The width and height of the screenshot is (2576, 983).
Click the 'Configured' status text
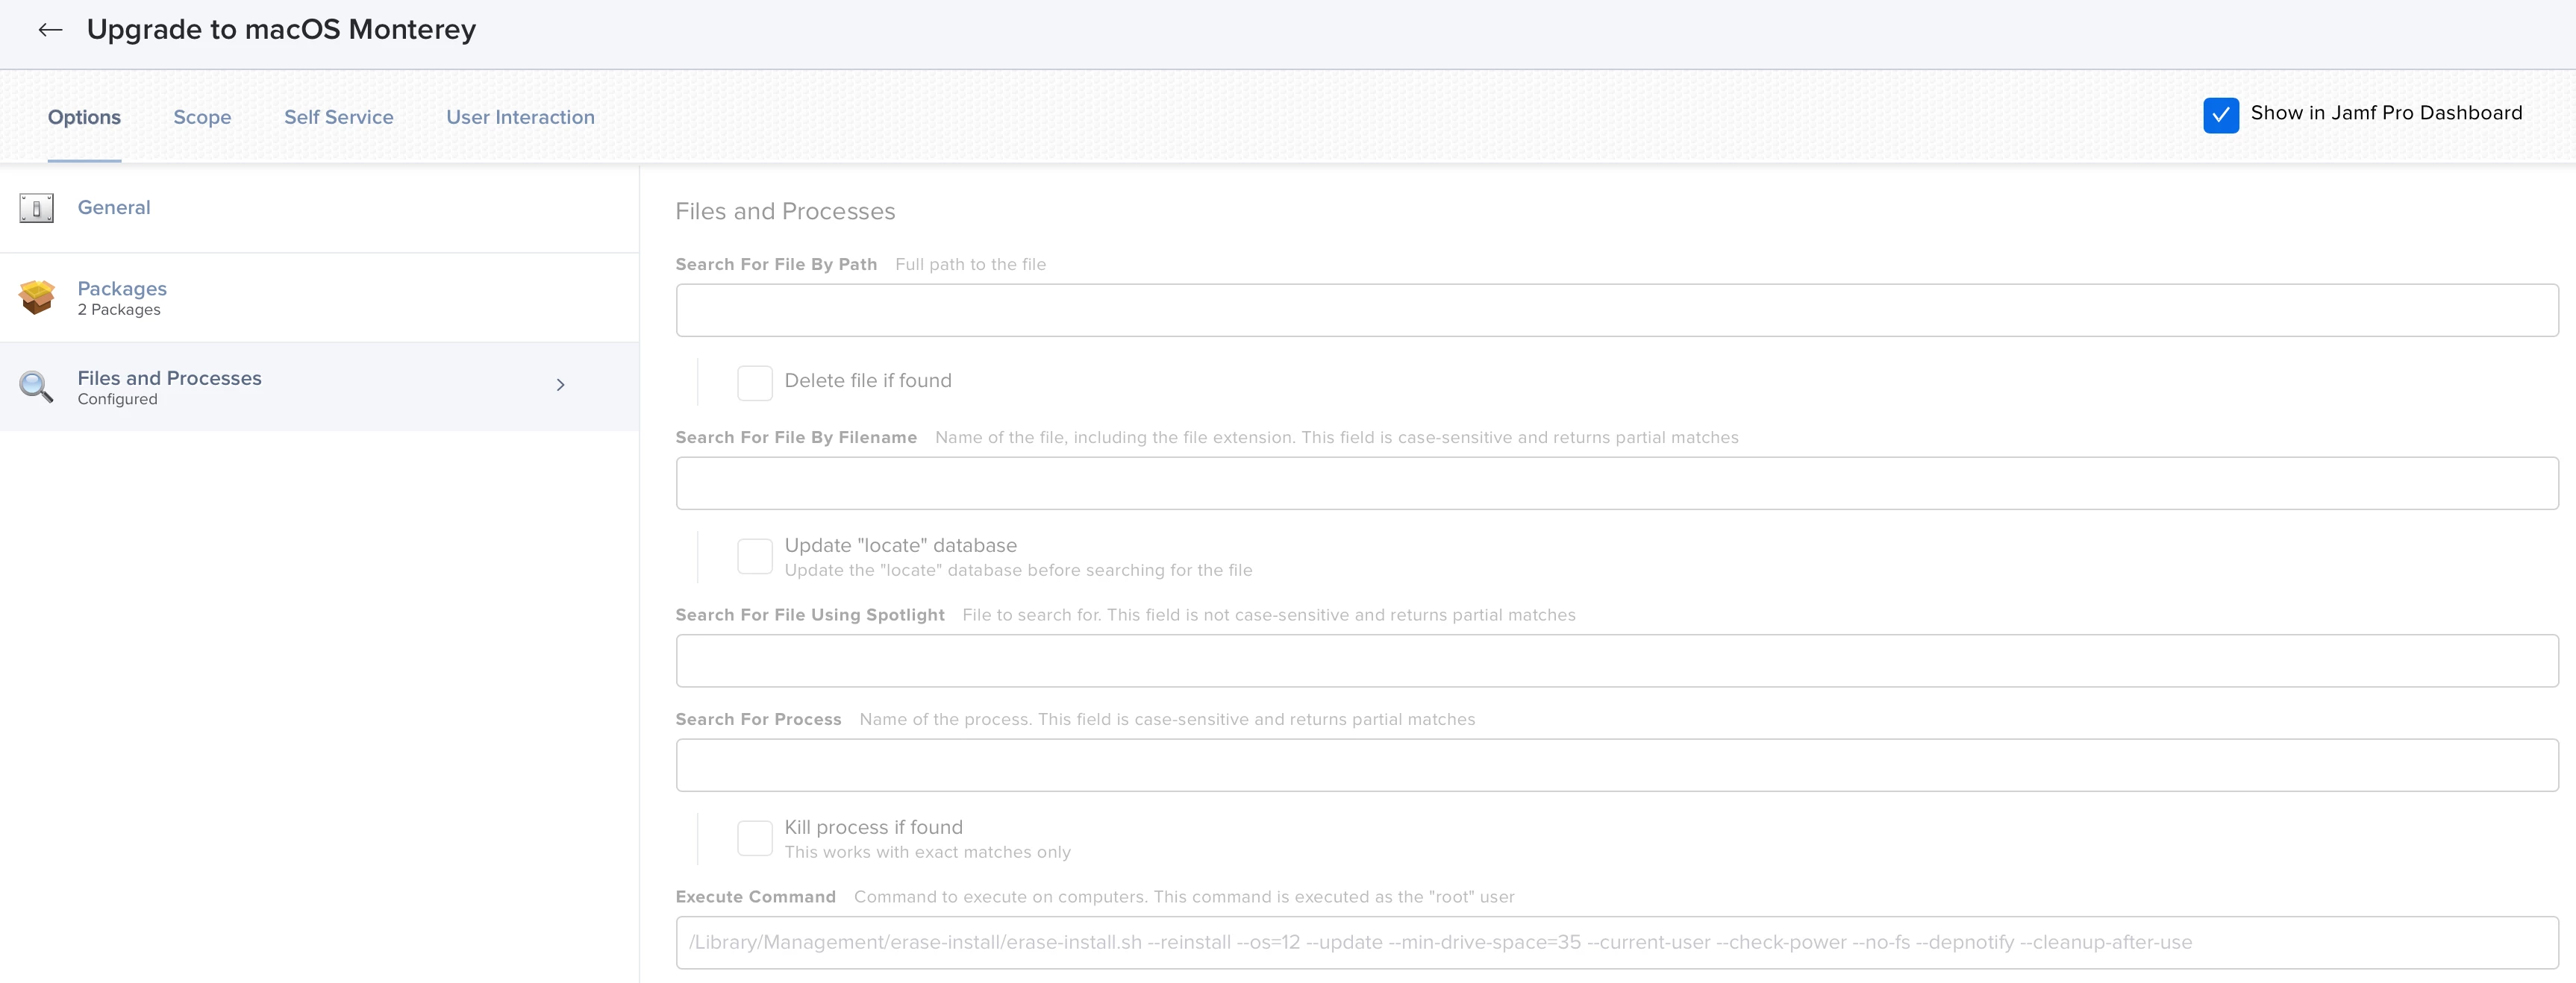point(117,398)
